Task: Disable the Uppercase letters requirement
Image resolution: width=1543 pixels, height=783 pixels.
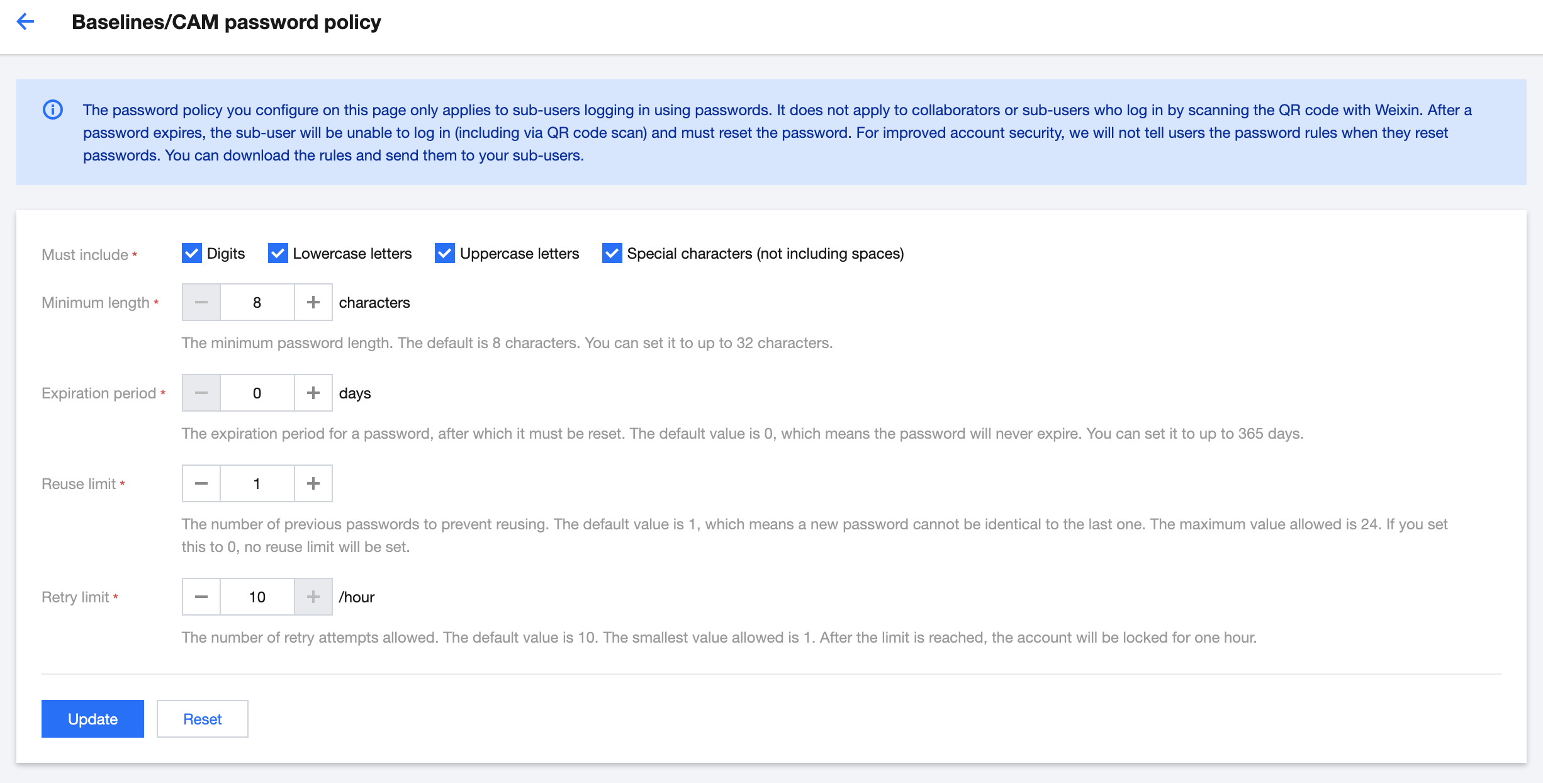Action: (445, 253)
